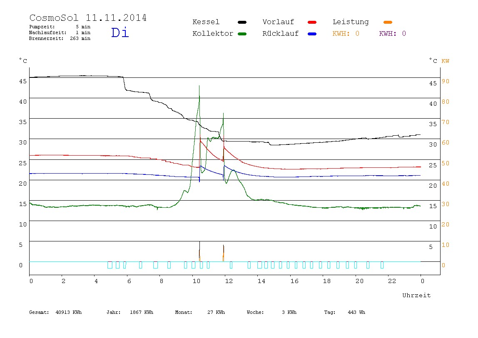Click the daily value "443 Wh"
The image size is (478, 338).
pos(356,312)
